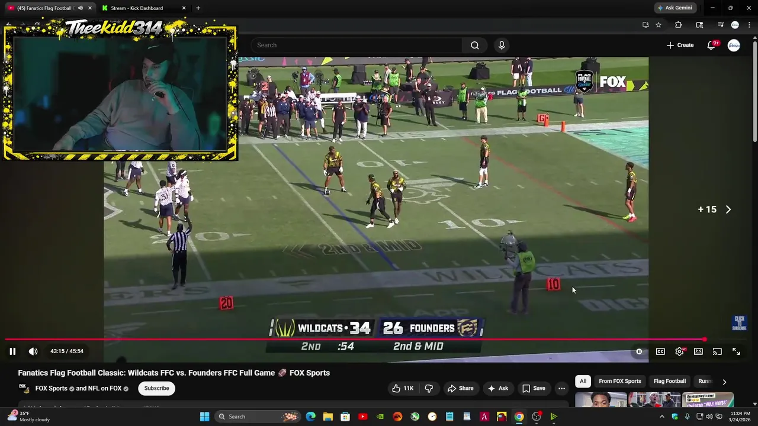Screen dimensions: 758x426
Task: Toggle the autoplay switch in player
Action: coord(639,351)
